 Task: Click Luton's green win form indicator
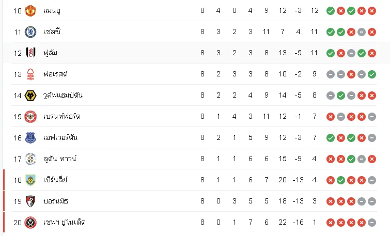[x=351, y=159]
